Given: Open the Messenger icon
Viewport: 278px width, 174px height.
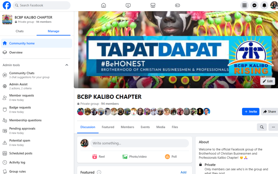Looking at the screenshot, I should coord(254,5).
